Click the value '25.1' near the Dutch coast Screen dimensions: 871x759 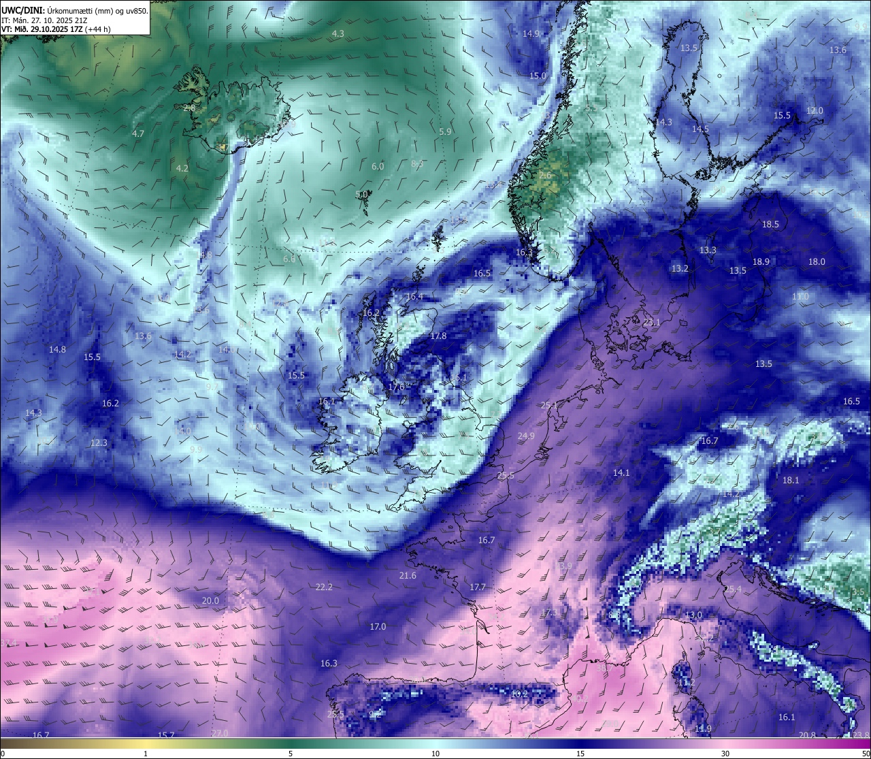coord(548,405)
